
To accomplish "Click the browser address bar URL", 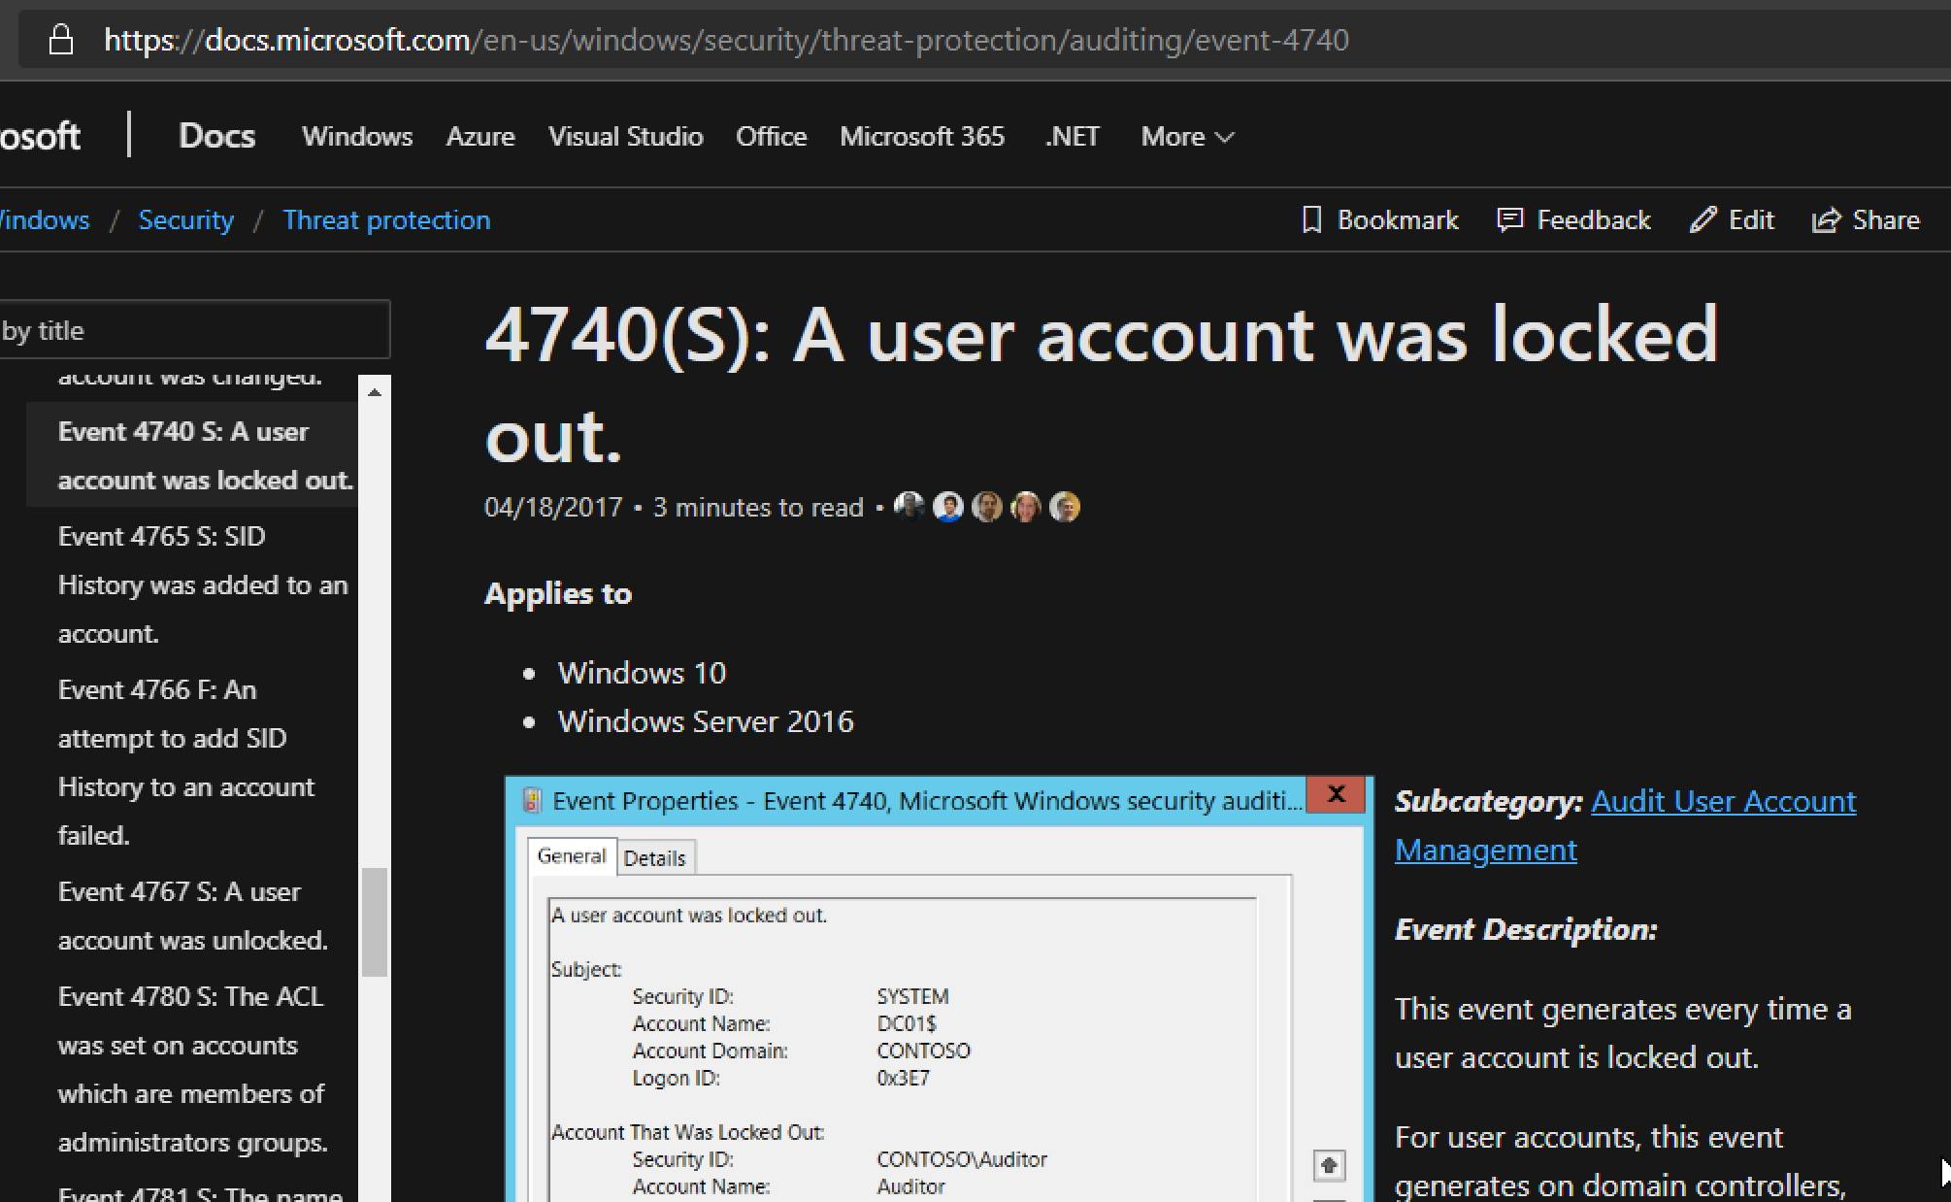I will tap(726, 40).
